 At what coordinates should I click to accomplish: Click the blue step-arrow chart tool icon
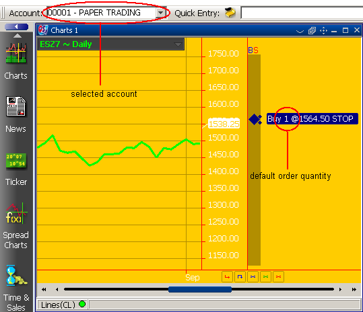tap(240, 277)
